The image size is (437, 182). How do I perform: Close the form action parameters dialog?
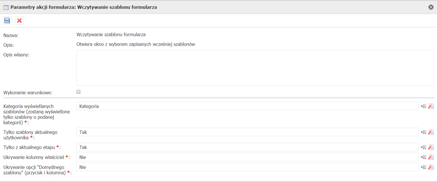431,7
